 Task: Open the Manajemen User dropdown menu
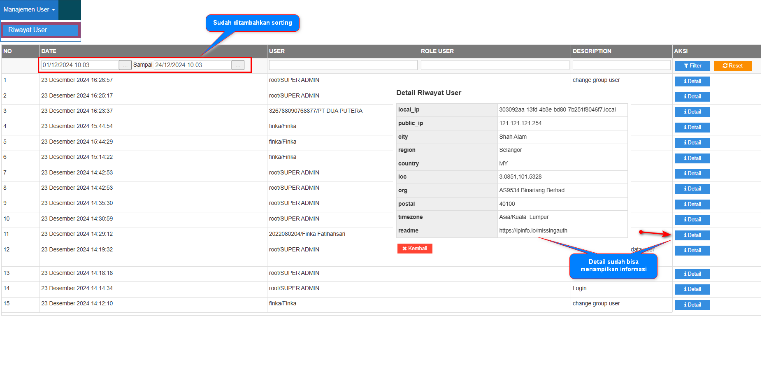click(x=29, y=9)
